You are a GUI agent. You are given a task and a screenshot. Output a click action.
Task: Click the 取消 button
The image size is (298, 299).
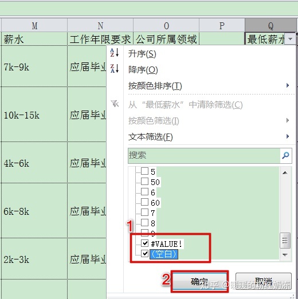(264, 281)
